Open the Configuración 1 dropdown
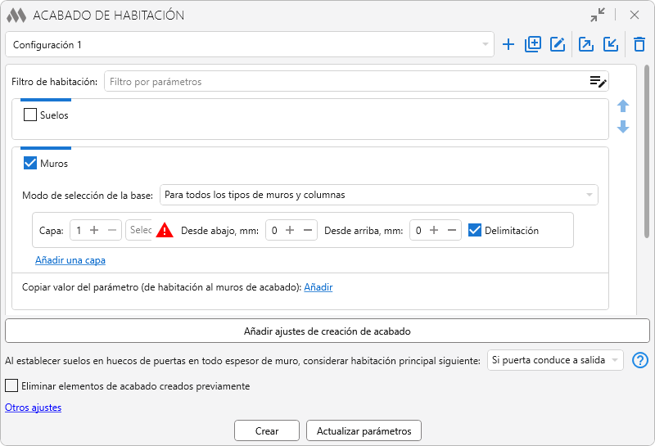Screen dimensions: 655x446 point(249,45)
